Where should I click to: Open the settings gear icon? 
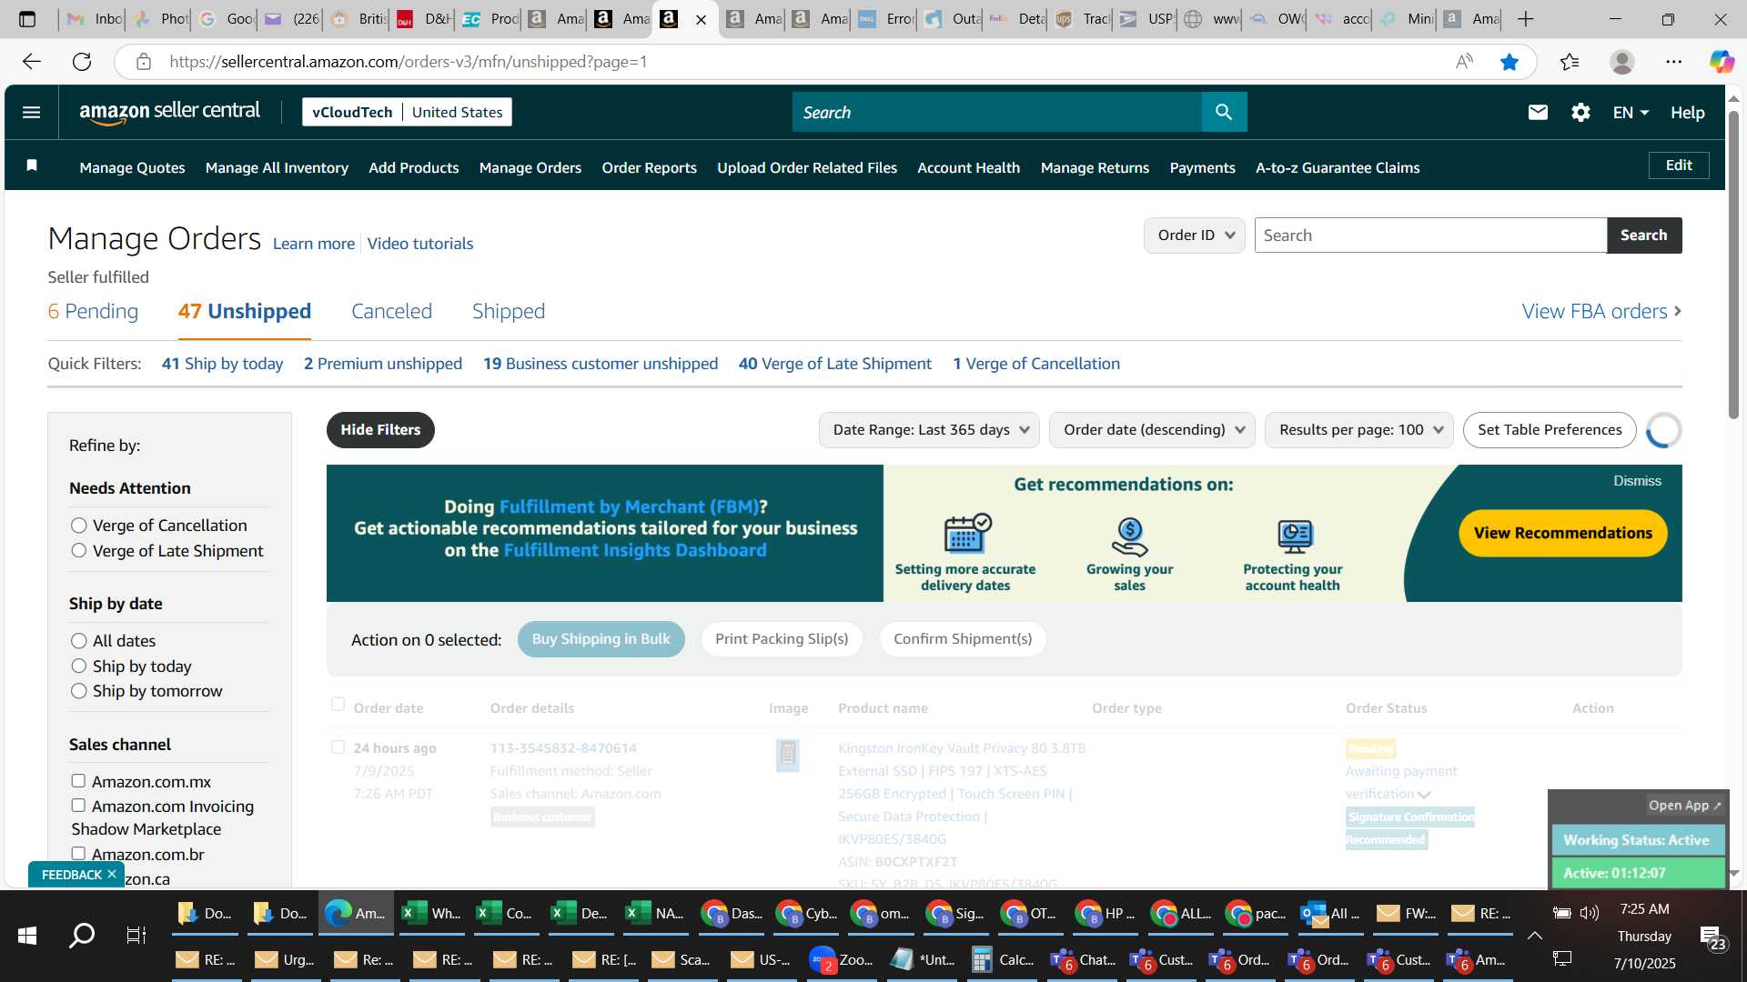coord(1580,112)
